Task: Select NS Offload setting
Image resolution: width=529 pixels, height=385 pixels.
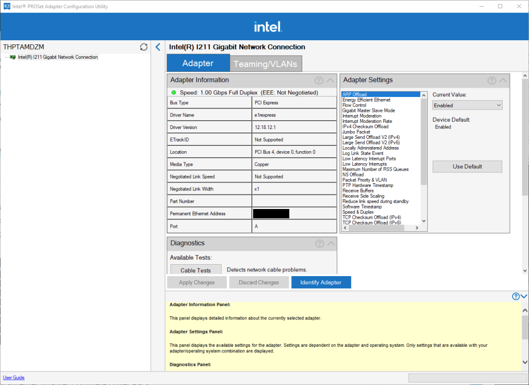Action: click(353, 174)
